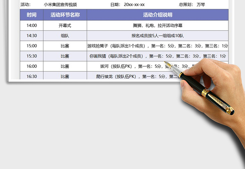This screenshot has width=245, height=169.
Task: Click the 15:00 time cell
Action: (32, 46)
